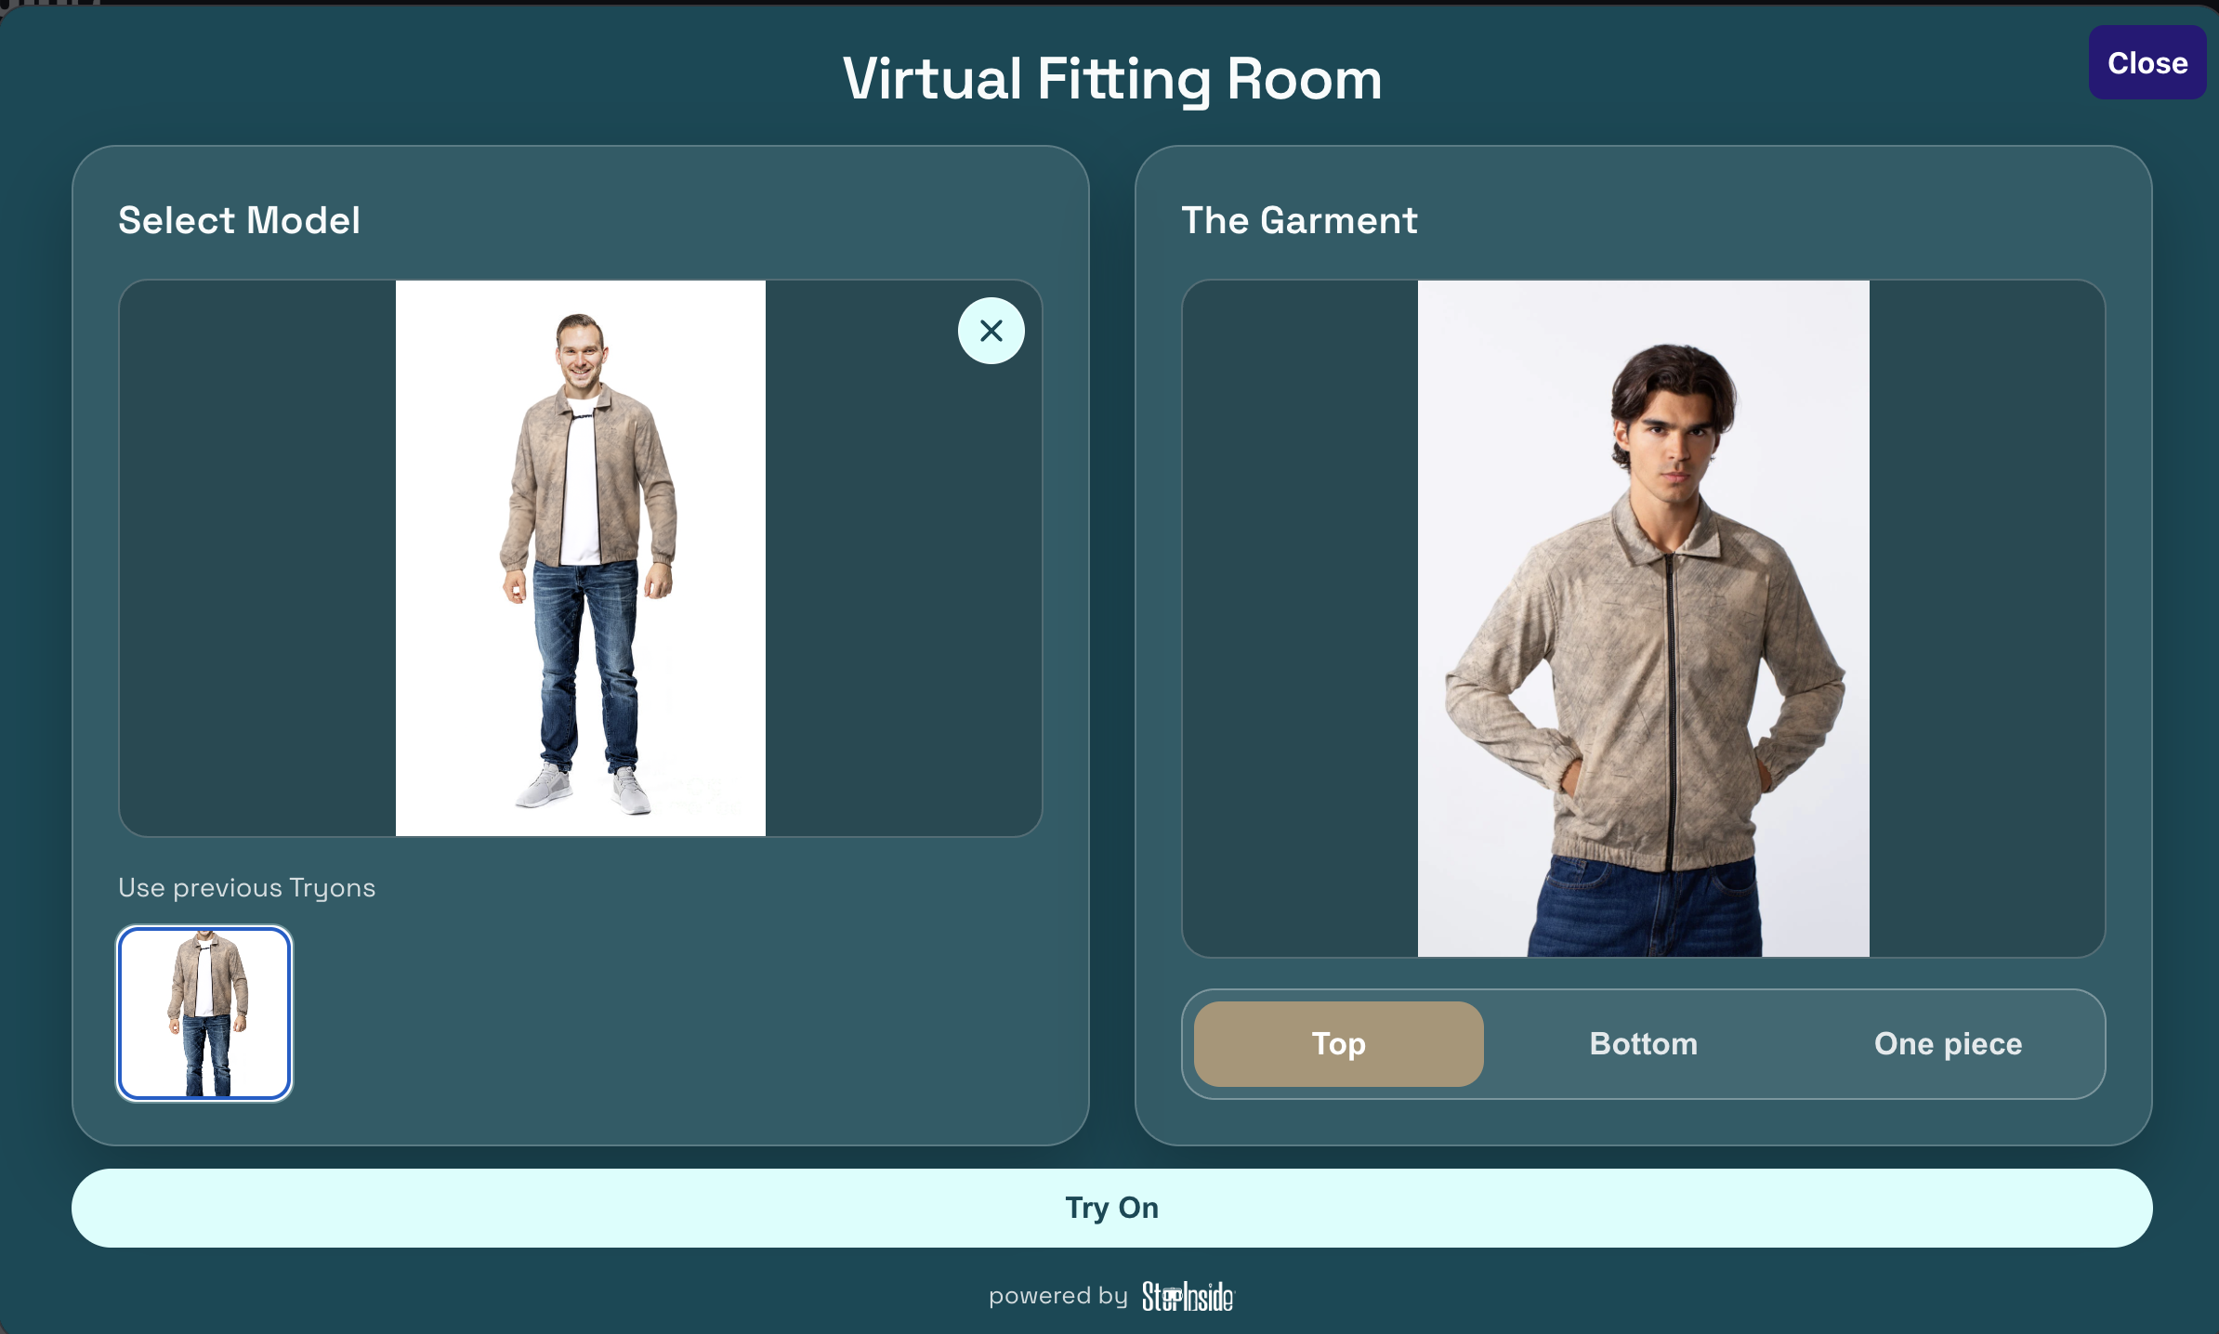Viewport: 2219px width, 1334px height.
Task: Start the Try On process
Action: 1111,1208
